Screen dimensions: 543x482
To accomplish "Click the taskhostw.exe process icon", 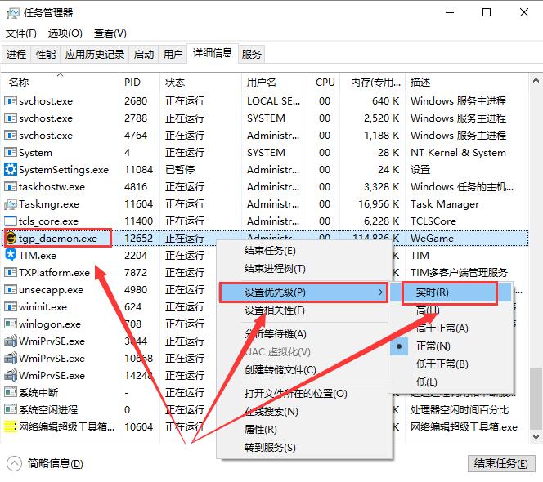I will 11,187.
